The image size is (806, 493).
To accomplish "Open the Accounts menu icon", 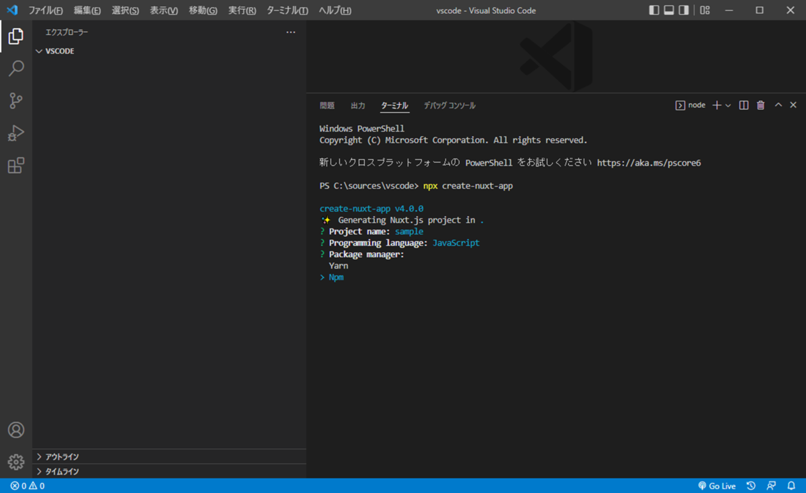I will click(16, 430).
